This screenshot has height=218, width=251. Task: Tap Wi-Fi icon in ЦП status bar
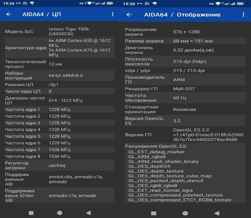(x=90, y=3)
